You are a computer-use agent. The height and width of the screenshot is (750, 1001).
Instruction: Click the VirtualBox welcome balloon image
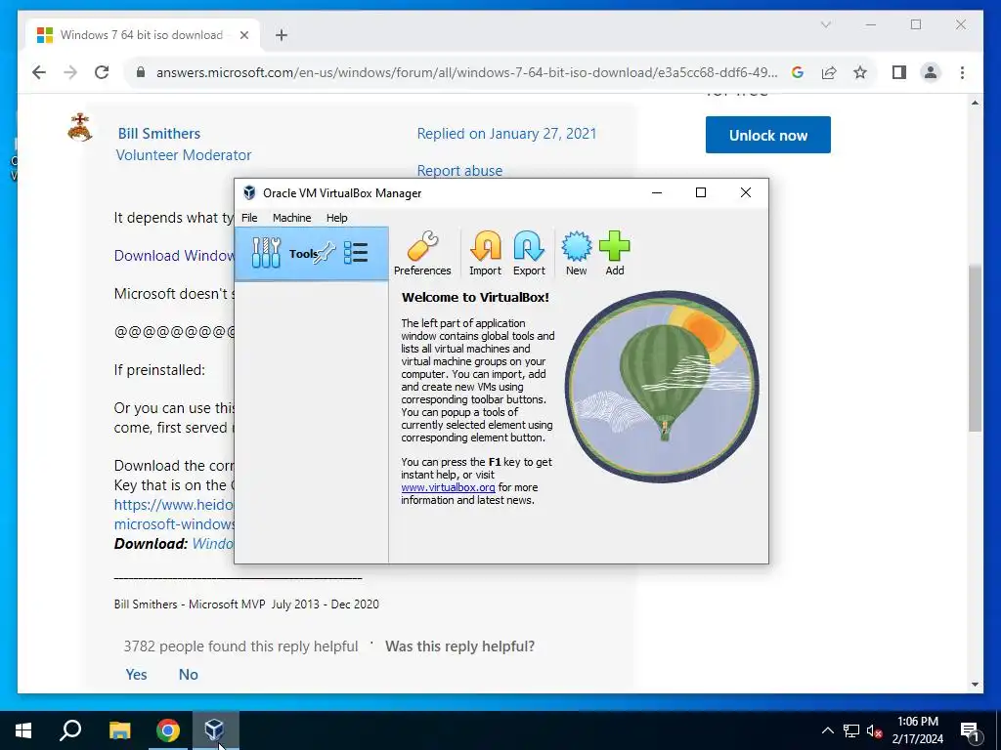coord(662,387)
